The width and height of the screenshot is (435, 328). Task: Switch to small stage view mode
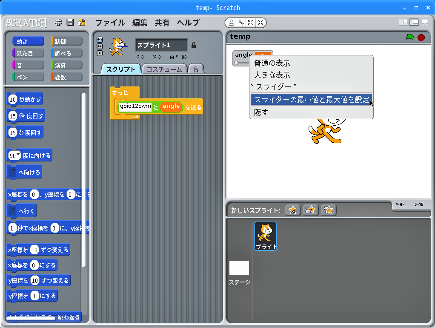click(x=403, y=23)
